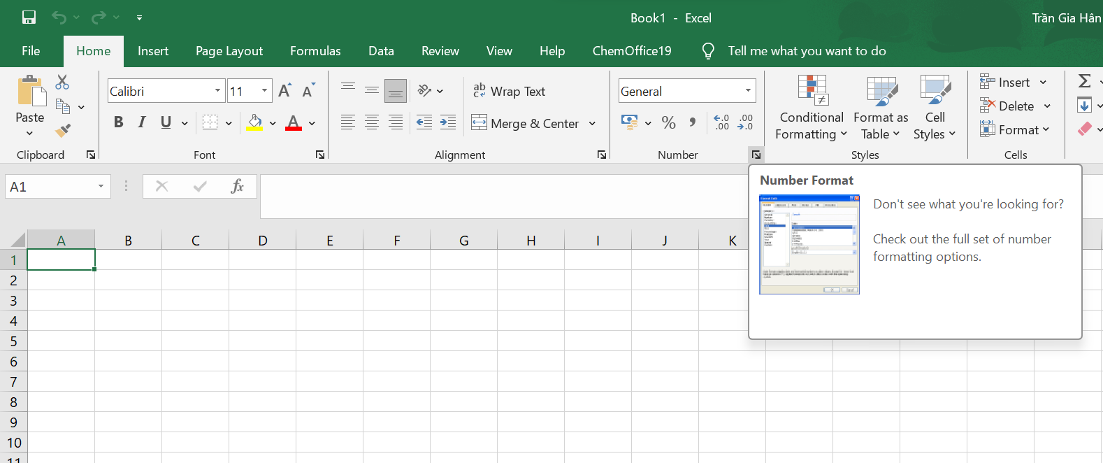The width and height of the screenshot is (1103, 463).
Task: Increase decimal places
Action: click(722, 122)
